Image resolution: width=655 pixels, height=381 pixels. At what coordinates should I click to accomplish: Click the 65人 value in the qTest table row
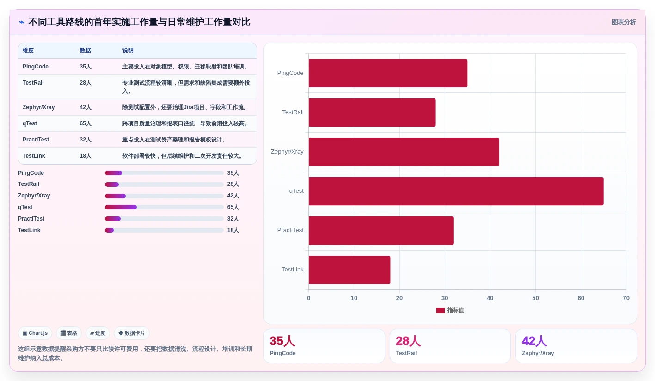pos(86,123)
